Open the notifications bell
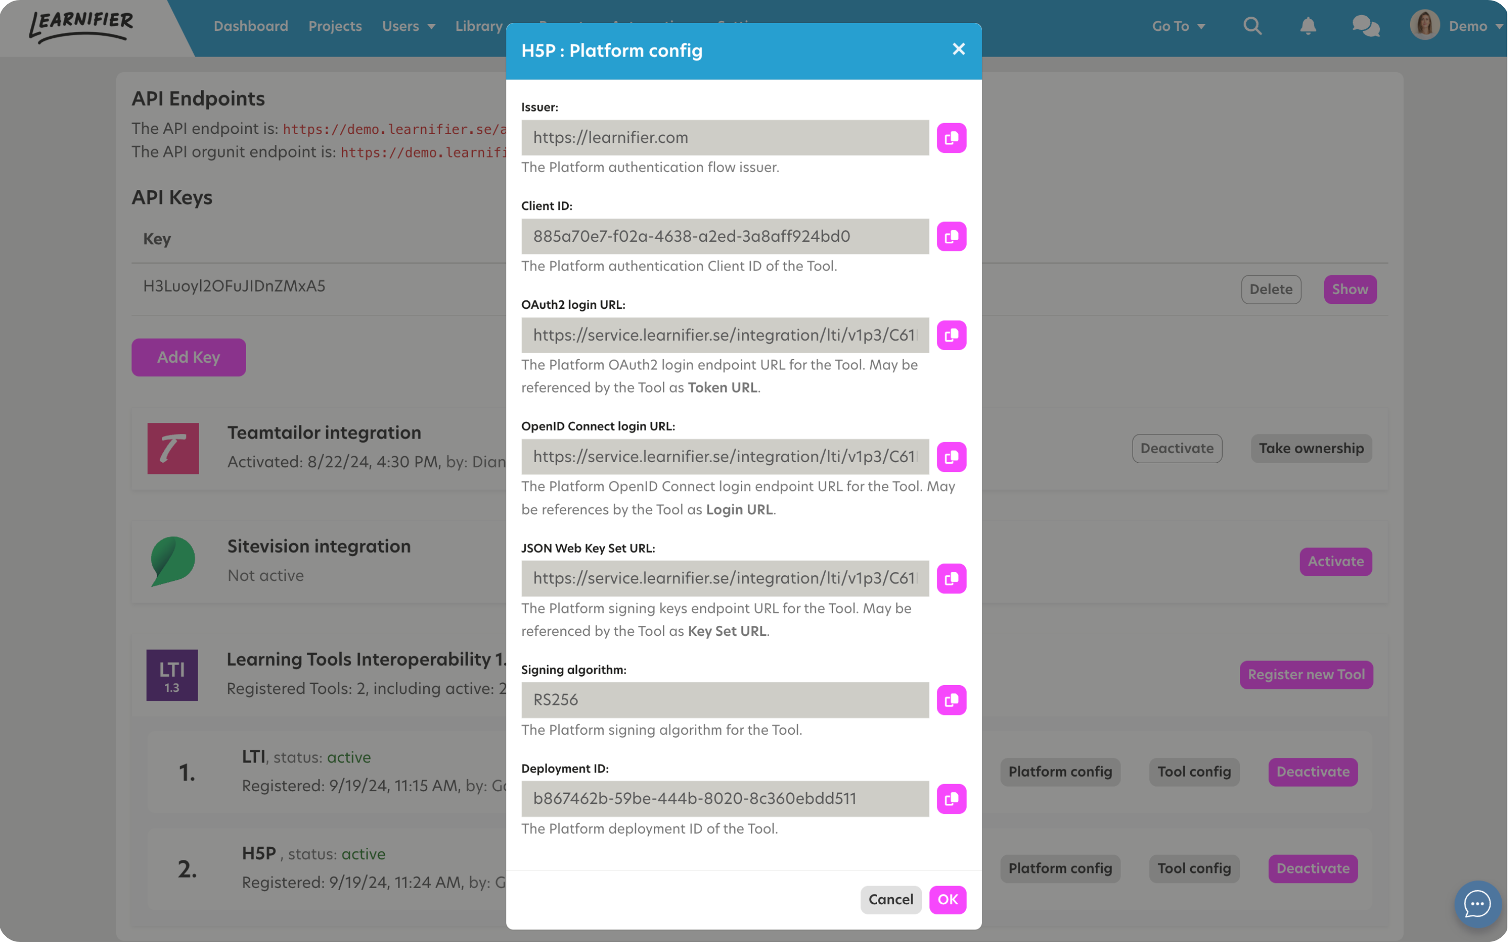This screenshot has height=942, width=1508. pos(1308,26)
